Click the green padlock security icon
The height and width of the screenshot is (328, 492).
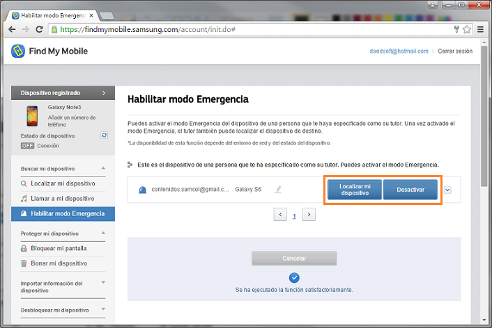[54, 29]
